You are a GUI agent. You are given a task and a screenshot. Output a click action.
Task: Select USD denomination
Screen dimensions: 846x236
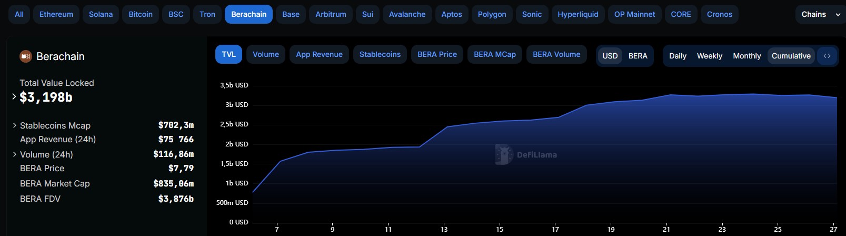click(610, 56)
